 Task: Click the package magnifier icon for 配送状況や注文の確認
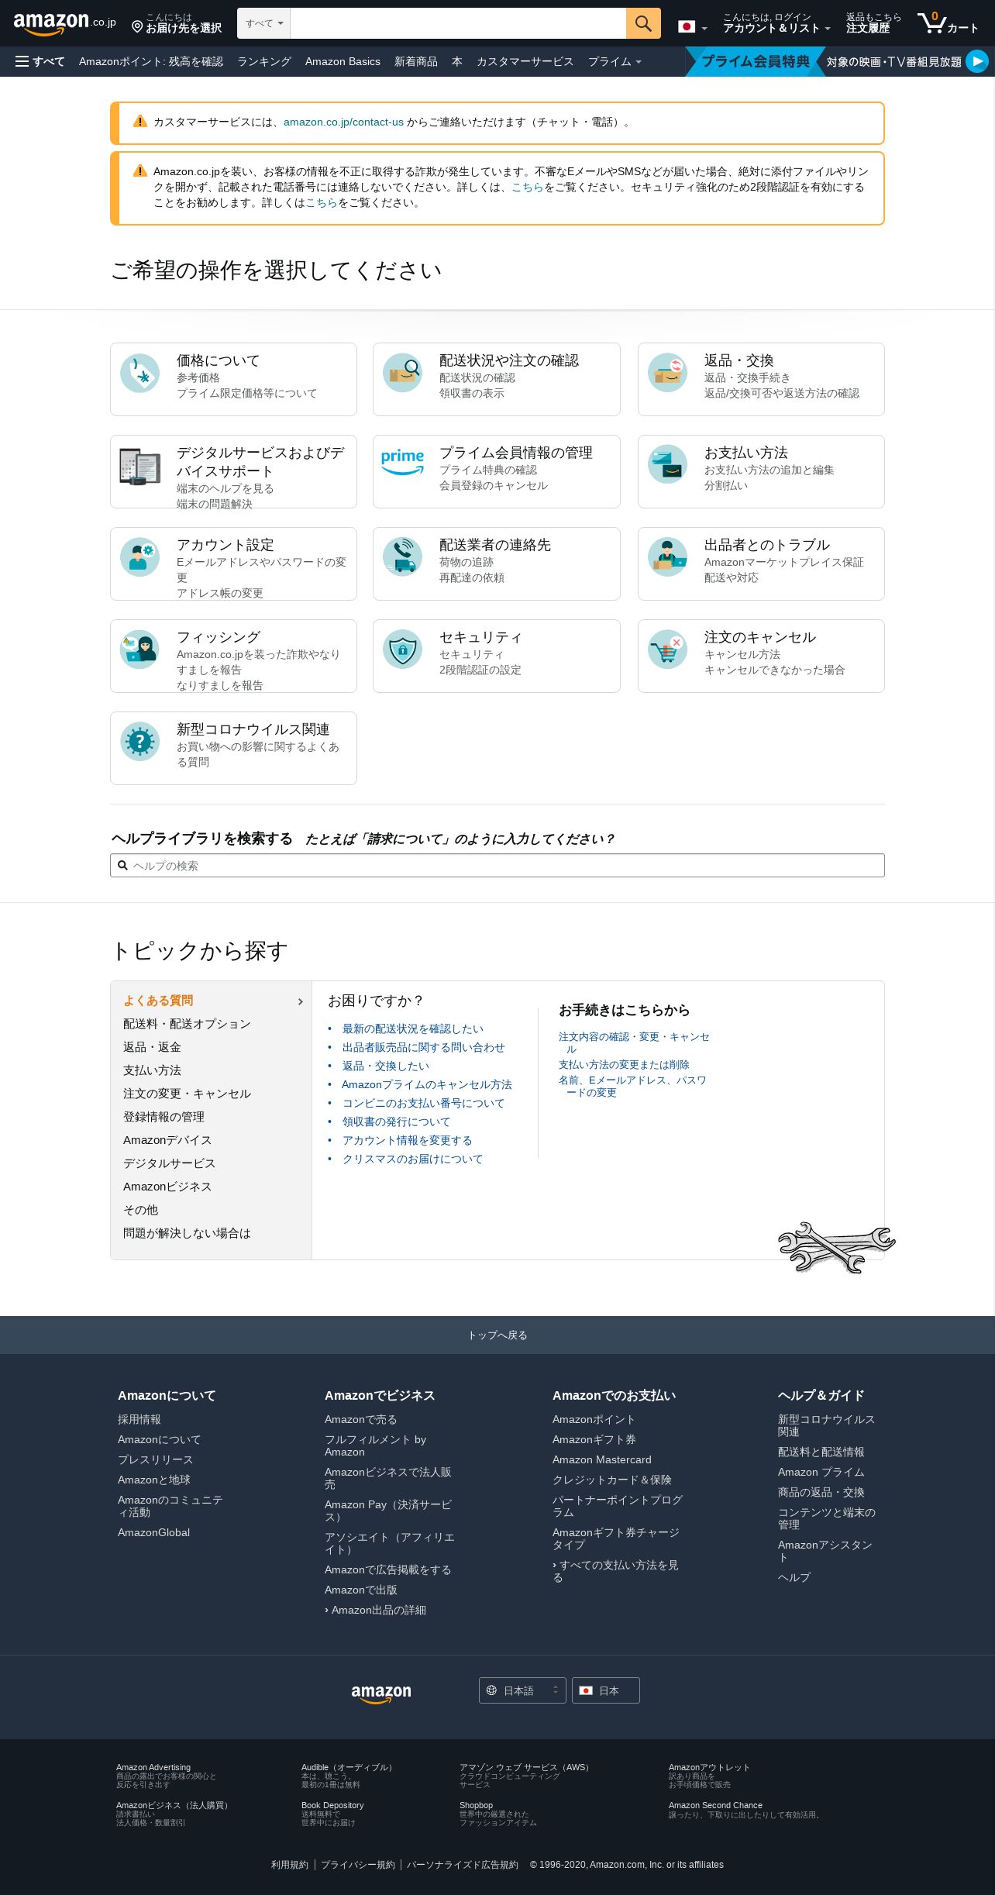pyautogui.click(x=403, y=373)
